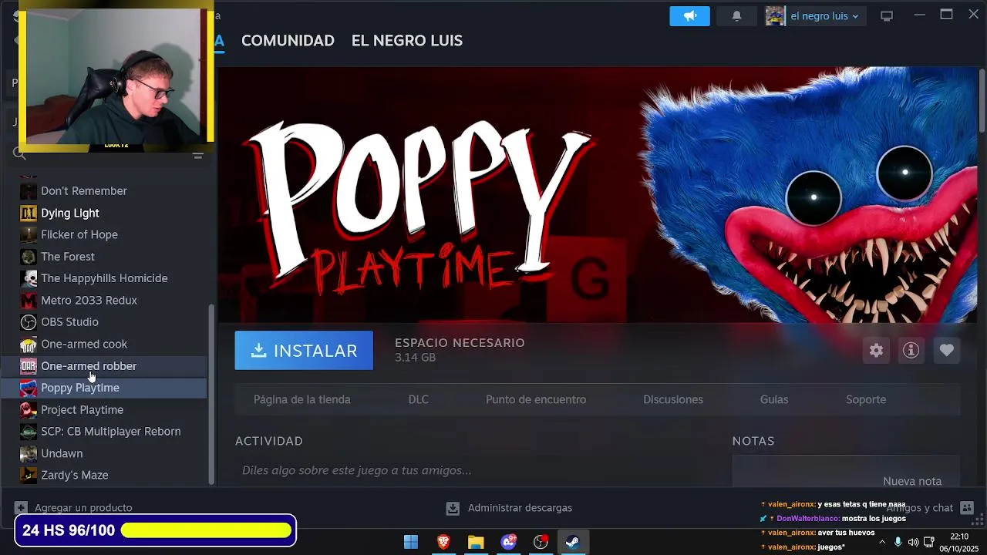Open game settings gear icon
Image resolution: width=987 pixels, height=555 pixels.
pos(876,351)
